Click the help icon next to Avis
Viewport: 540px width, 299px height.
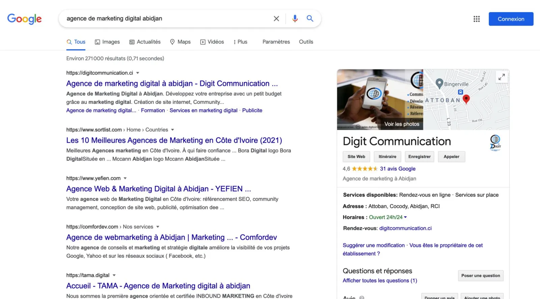(362, 298)
